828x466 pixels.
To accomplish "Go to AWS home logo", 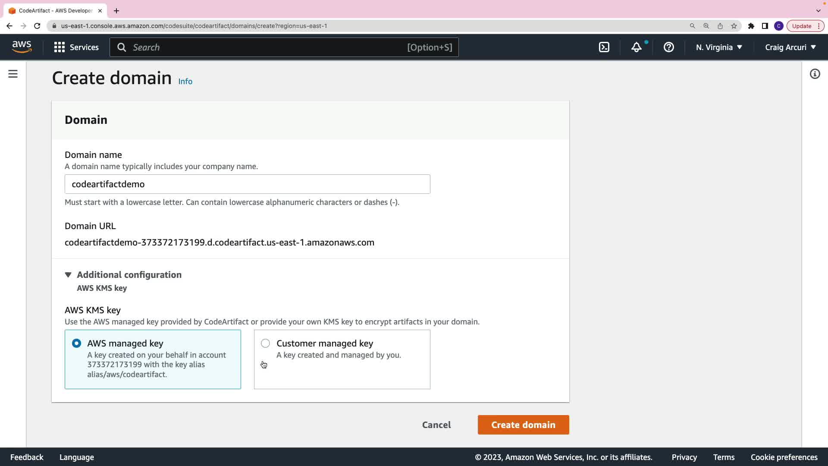I will (22, 47).
